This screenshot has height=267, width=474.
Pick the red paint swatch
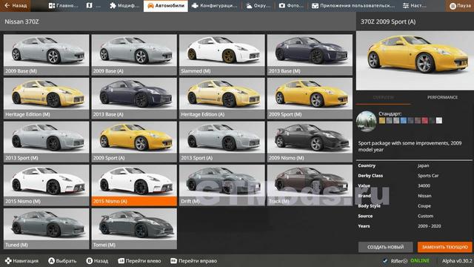424,120
